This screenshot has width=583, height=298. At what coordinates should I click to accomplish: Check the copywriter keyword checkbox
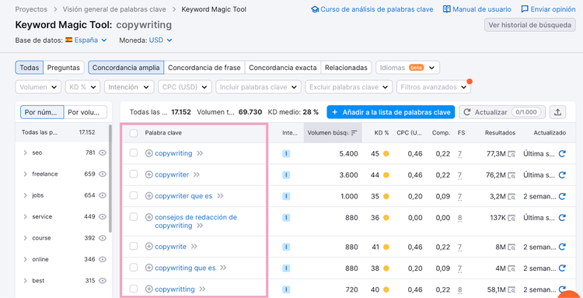(134, 174)
